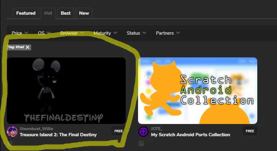Expand the Price filter dropdown

tap(20, 33)
